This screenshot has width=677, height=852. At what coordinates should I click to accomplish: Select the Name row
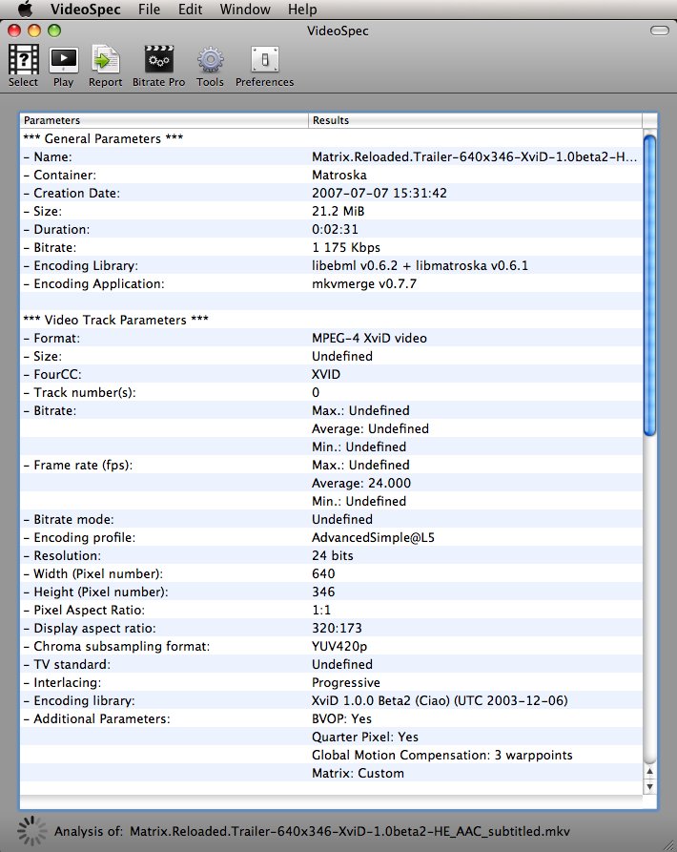(331, 156)
